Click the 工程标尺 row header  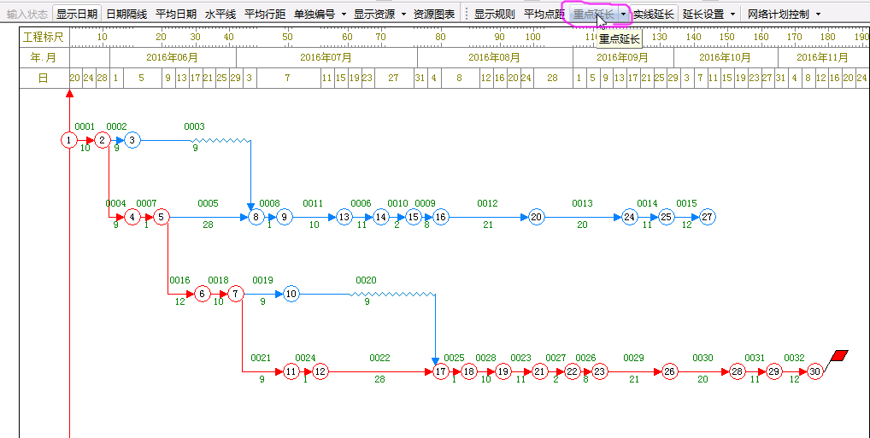point(44,38)
